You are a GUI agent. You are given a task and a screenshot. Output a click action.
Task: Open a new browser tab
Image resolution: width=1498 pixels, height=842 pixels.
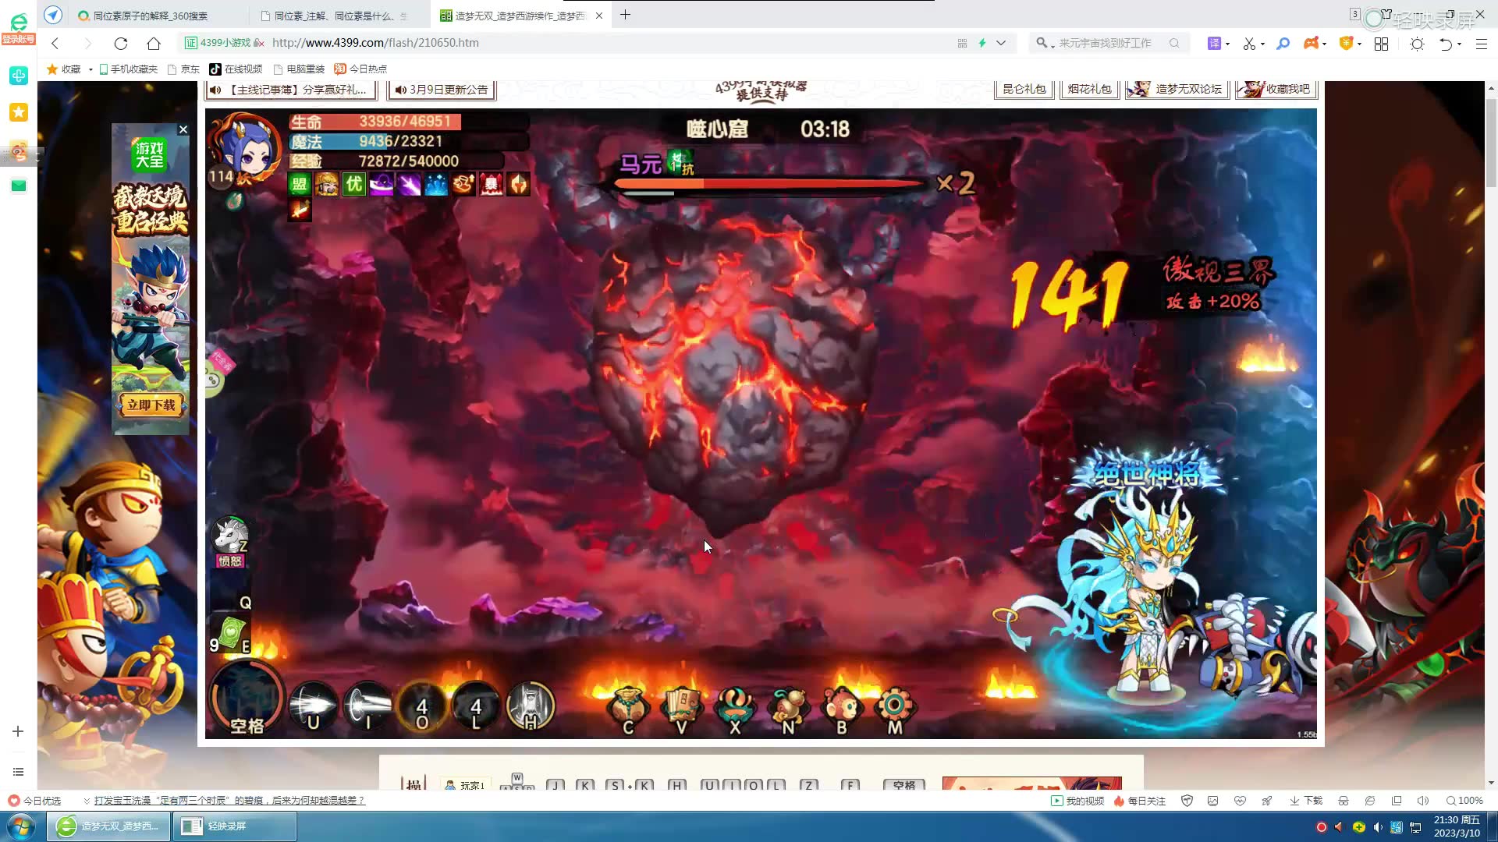[625, 15]
